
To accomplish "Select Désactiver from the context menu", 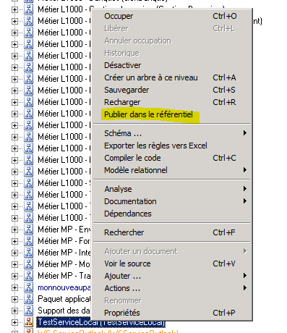I will click(171, 65).
